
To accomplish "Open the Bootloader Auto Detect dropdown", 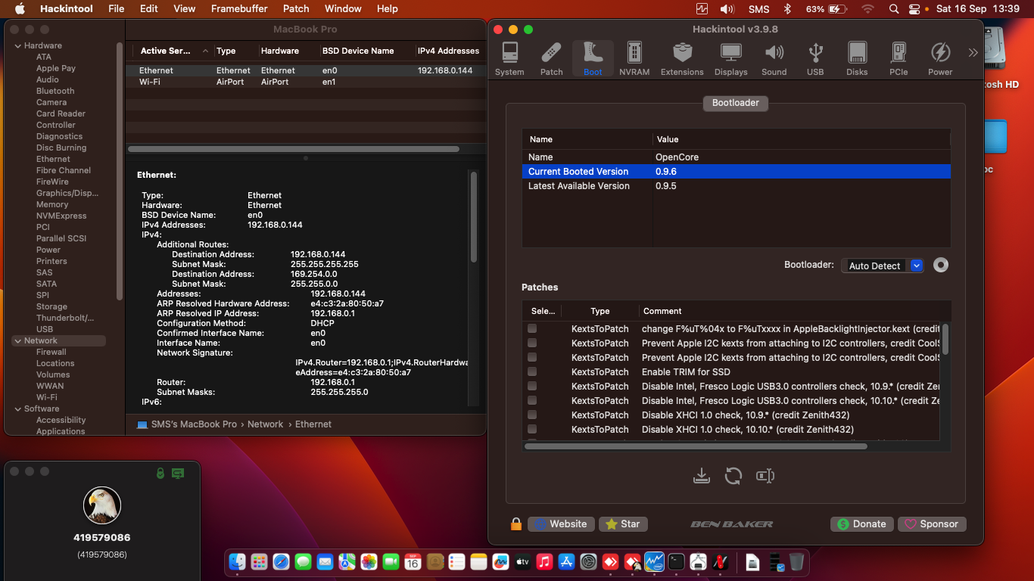I will (x=883, y=266).
